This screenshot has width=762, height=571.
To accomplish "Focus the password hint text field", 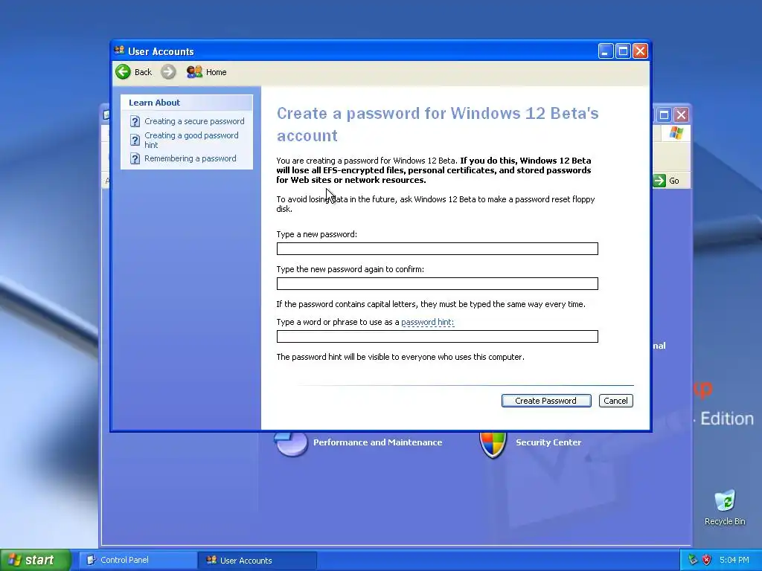I will pos(437,337).
